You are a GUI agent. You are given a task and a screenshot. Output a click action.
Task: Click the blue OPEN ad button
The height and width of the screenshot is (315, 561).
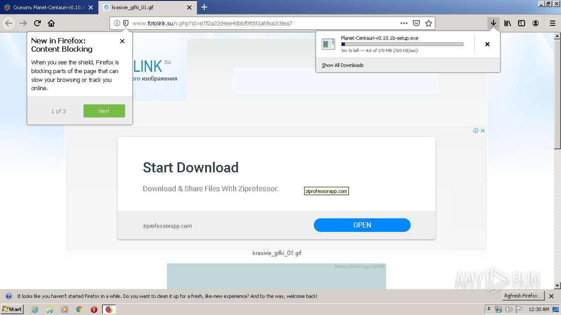point(362,225)
